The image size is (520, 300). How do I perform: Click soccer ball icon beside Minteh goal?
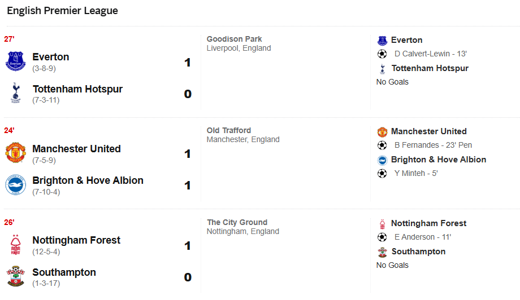pos(383,174)
